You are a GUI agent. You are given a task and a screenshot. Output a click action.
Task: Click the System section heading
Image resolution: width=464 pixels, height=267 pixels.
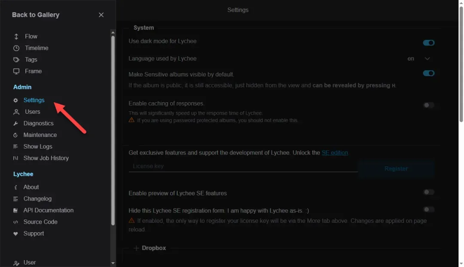[143, 28]
